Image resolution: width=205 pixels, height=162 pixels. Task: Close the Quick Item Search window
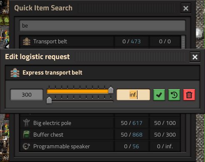pos(186,8)
